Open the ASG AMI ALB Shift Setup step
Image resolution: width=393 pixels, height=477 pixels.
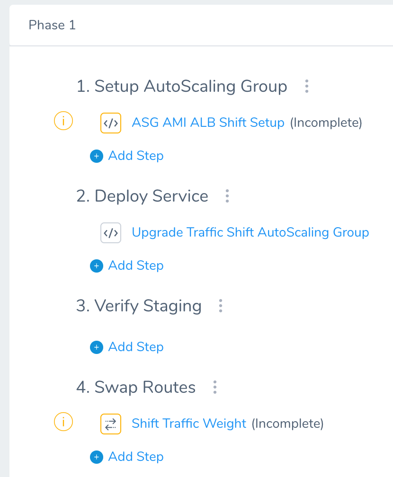pos(208,123)
